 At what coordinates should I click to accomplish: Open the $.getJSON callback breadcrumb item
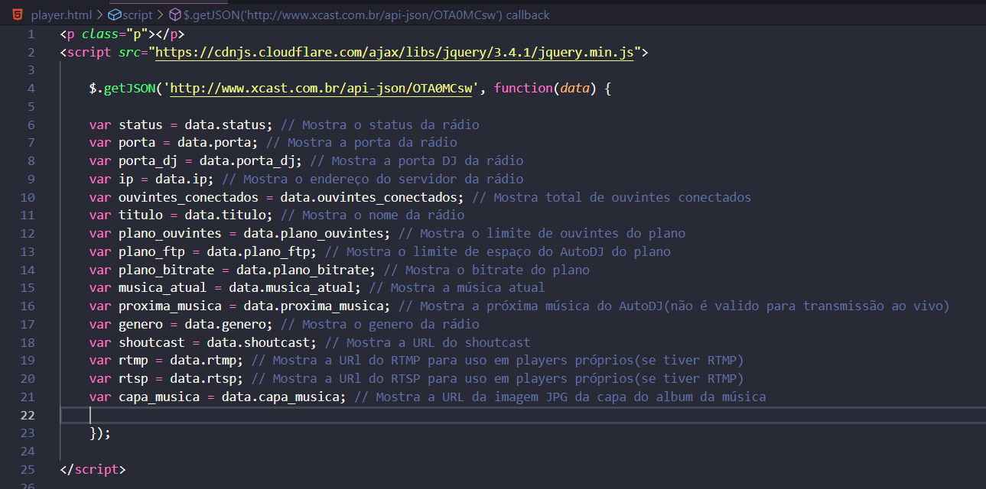pyautogui.click(x=366, y=15)
